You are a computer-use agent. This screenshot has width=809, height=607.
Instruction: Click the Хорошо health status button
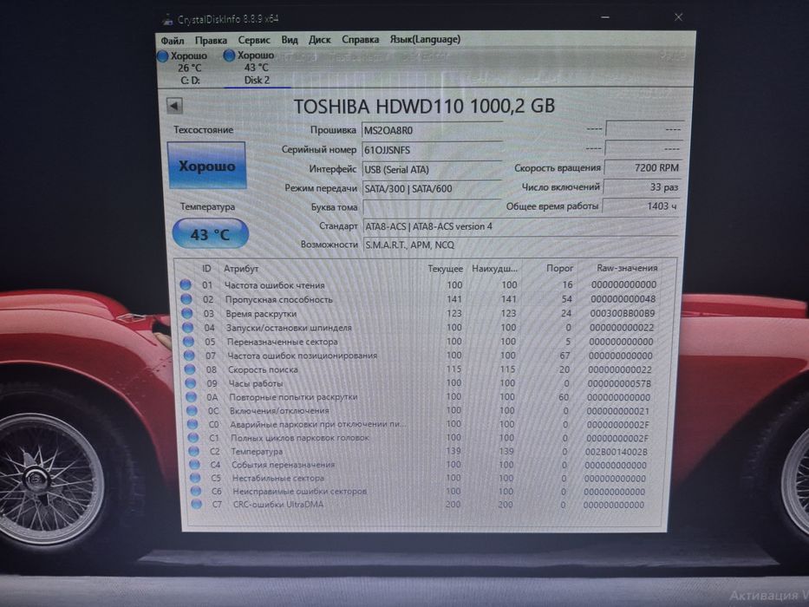click(206, 166)
